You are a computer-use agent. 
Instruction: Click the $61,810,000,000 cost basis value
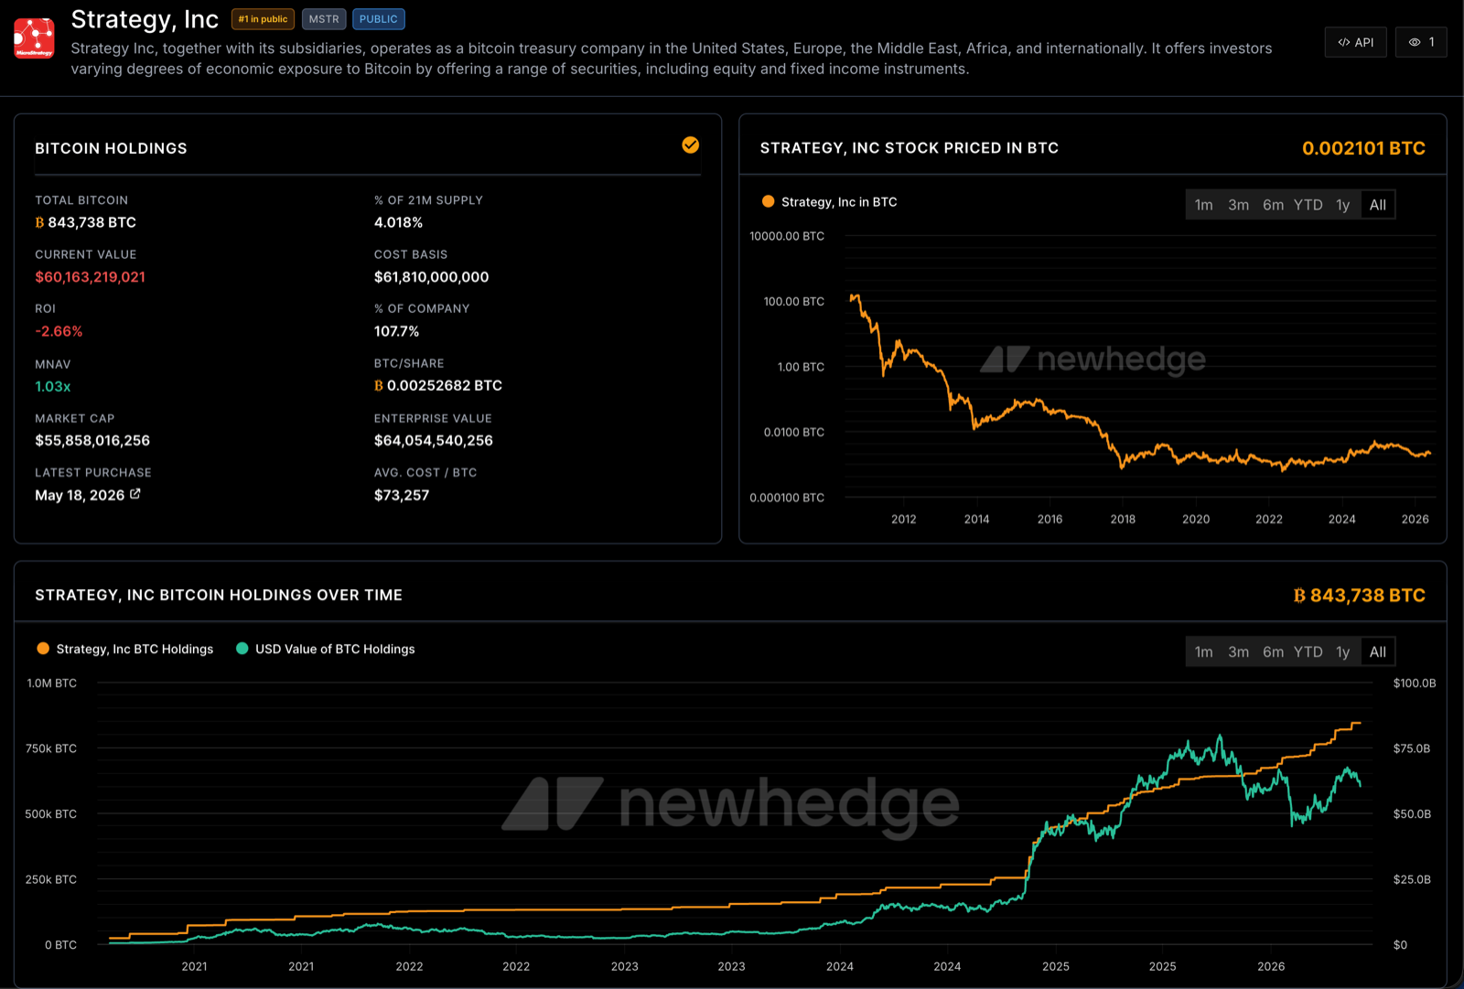(431, 277)
